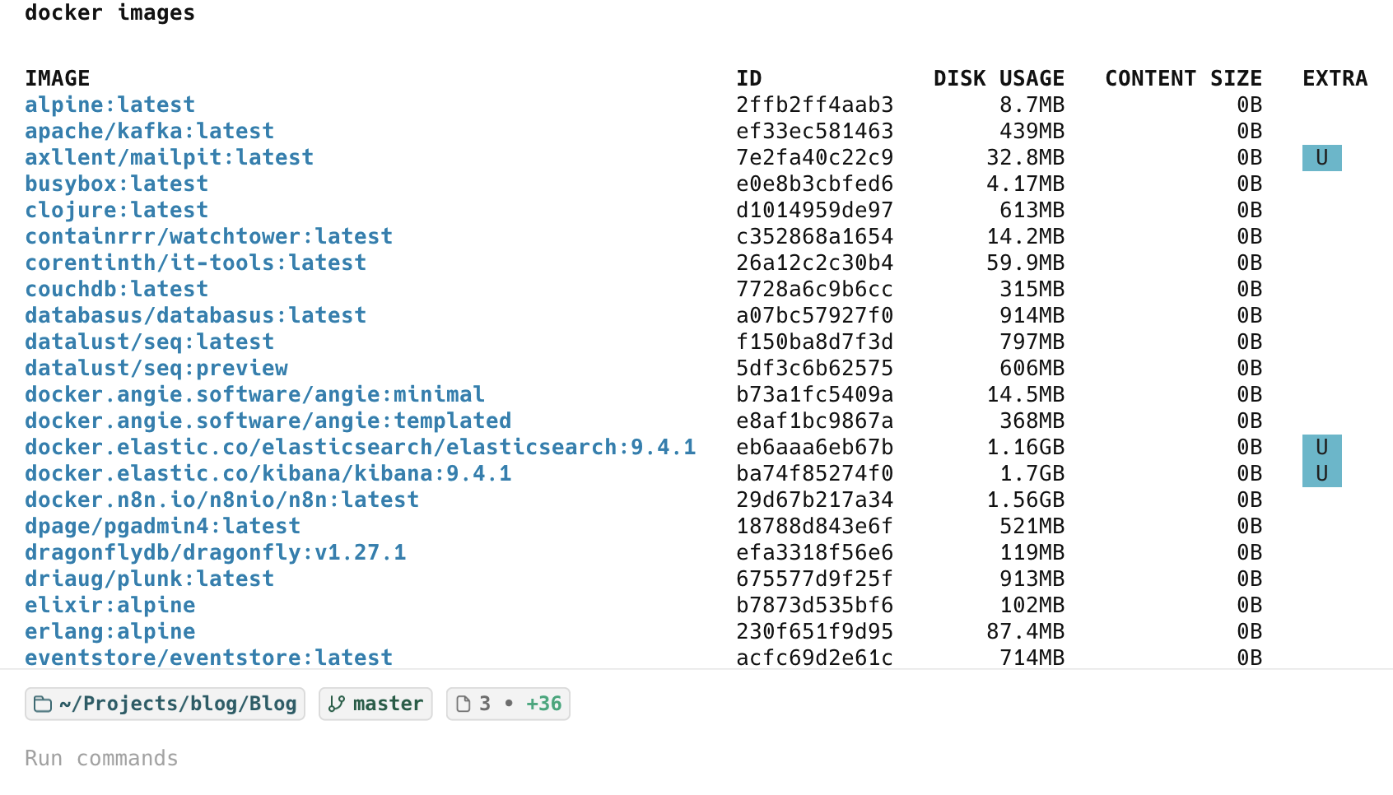Select image ID eb6aaa6eb67b
The width and height of the screenshot is (1393, 795).
(x=815, y=448)
